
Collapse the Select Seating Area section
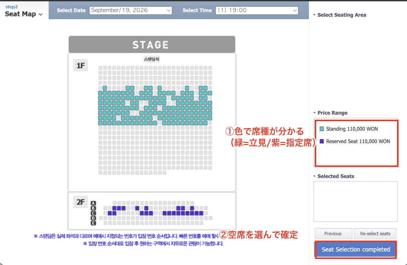pyautogui.click(x=315, y=15)
